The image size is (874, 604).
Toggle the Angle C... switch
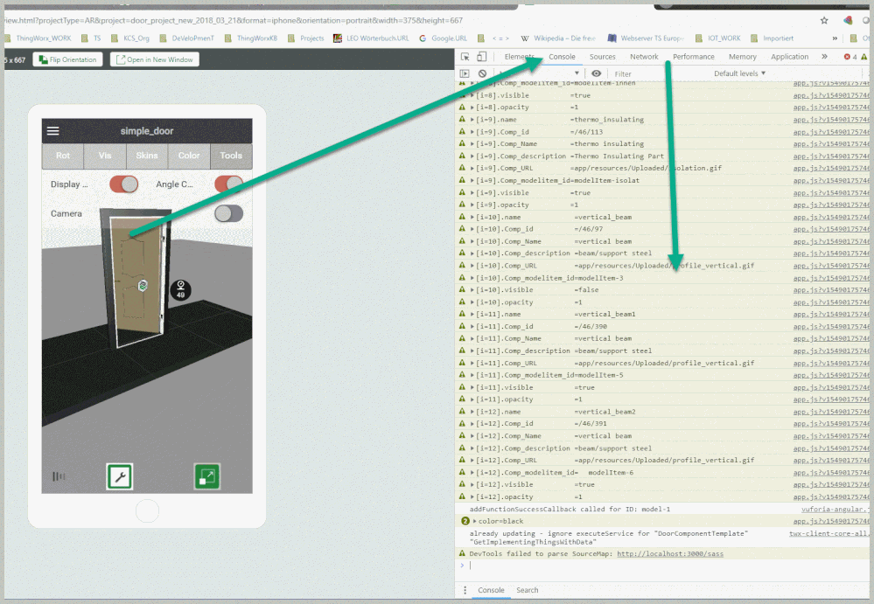[x=228, y=184]
